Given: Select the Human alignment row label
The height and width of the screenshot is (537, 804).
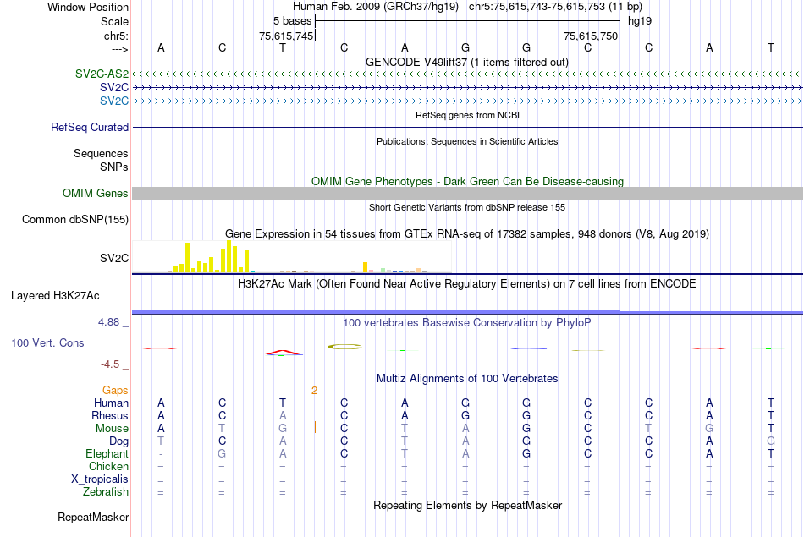Looking at the screenshot, I should pyautogui.click(x=111, y=403).
